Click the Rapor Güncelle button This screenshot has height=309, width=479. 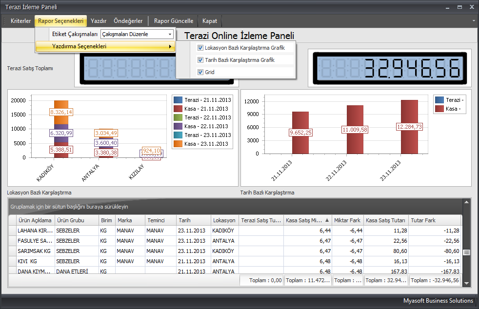point(174,21)
